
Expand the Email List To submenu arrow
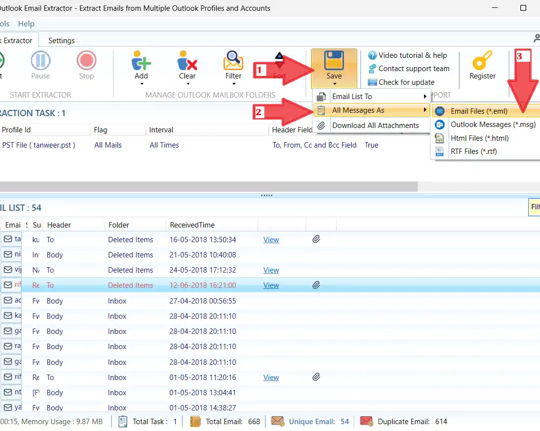coord(425,97)
